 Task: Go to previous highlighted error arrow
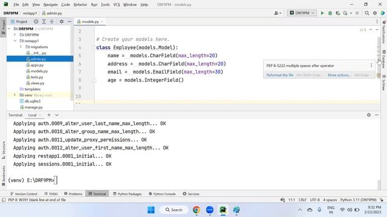371,30
